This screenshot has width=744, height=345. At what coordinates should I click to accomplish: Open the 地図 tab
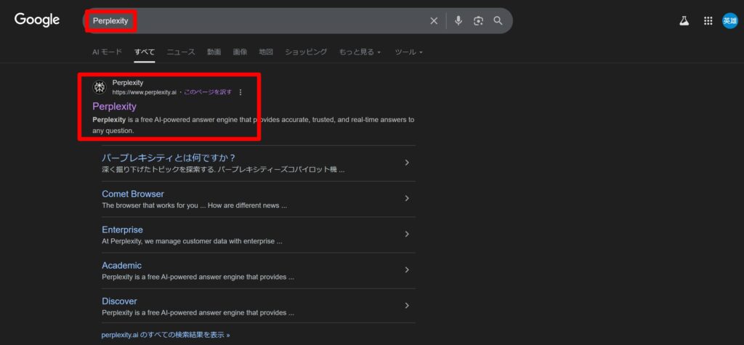[x=266, y=52]
